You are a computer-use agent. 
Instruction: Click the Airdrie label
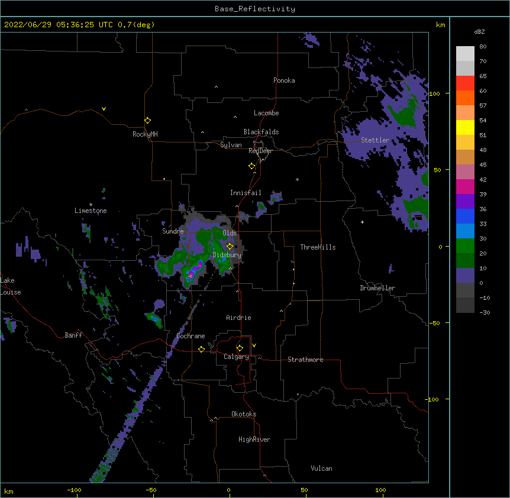pyautogui.click(x=238, y=318)
